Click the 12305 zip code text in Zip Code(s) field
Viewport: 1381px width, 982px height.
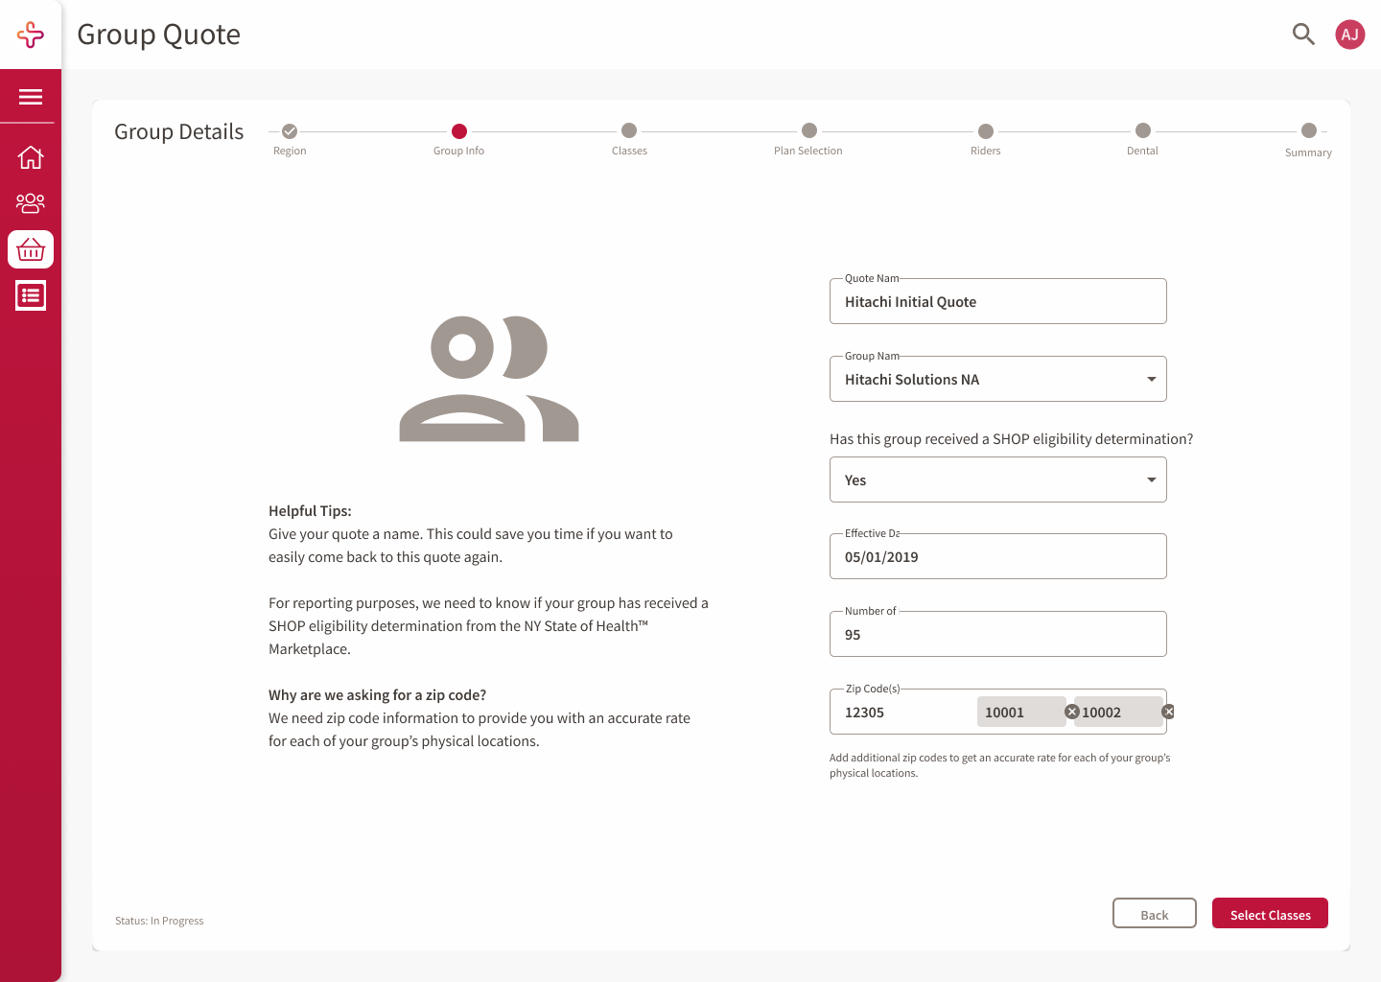click(864, 713)
